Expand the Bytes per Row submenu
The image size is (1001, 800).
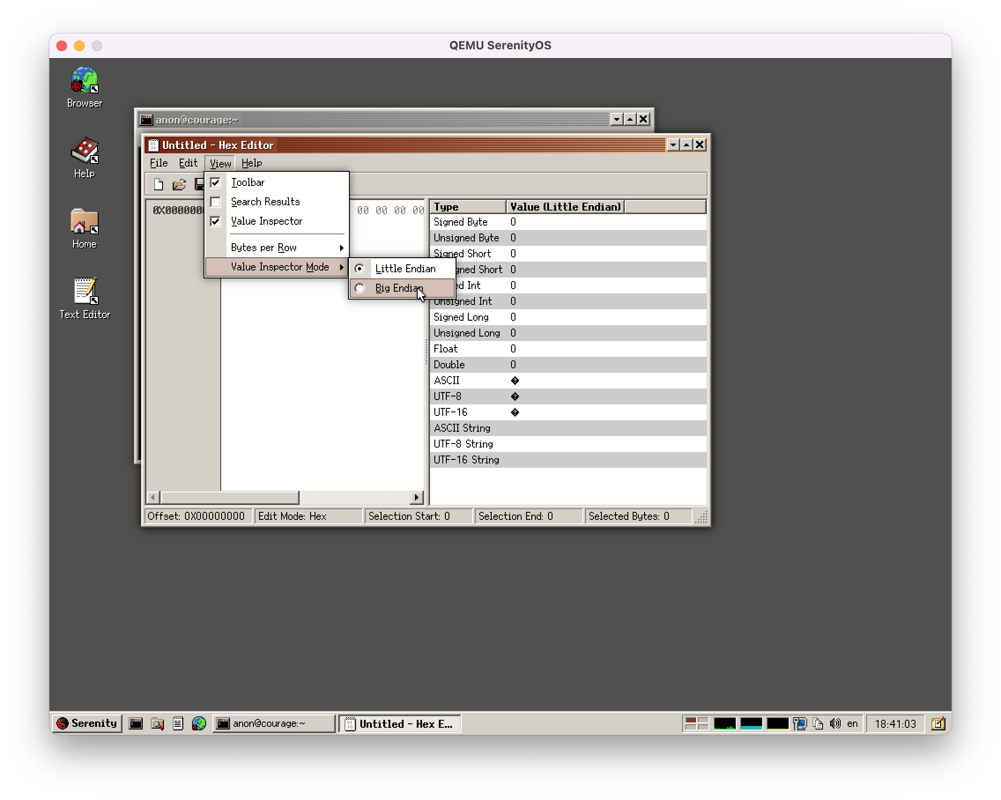[265, 247]
